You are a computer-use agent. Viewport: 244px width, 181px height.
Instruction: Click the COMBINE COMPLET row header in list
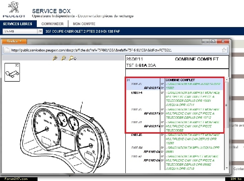pos(180,80)
